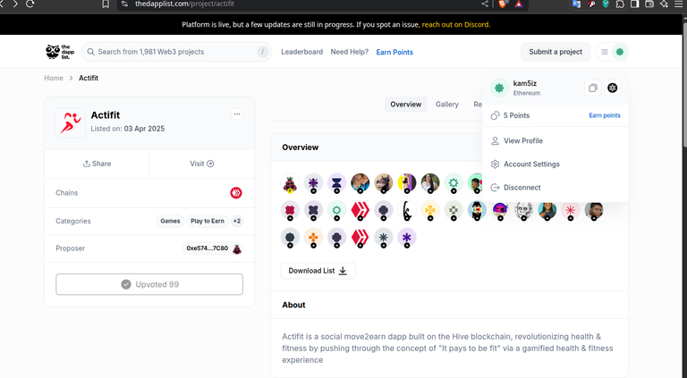Open the browser main hamburger menu
The height and width of the screenshot is (378, 687).
679,4
